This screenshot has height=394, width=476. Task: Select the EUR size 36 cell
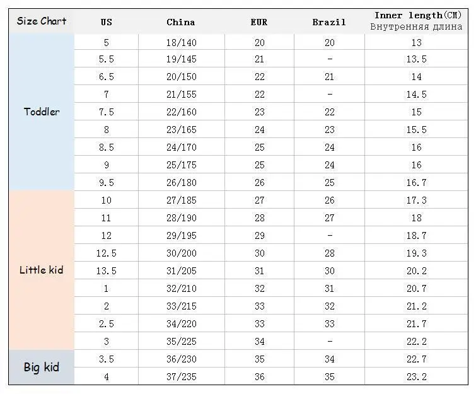(259, 377)
